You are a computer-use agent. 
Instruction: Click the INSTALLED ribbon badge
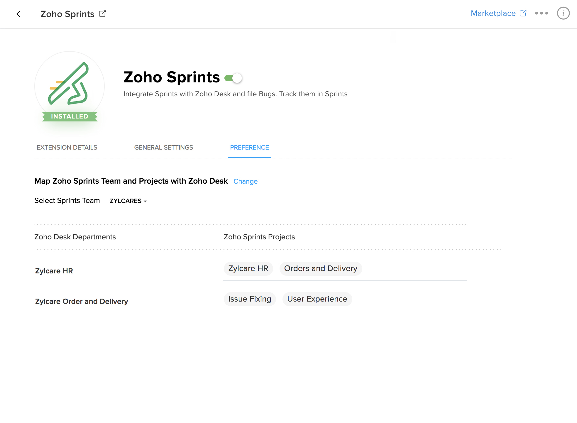pyautogui.click(x=70, y=116)
